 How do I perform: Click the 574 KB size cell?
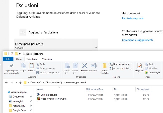coord(146,99)
